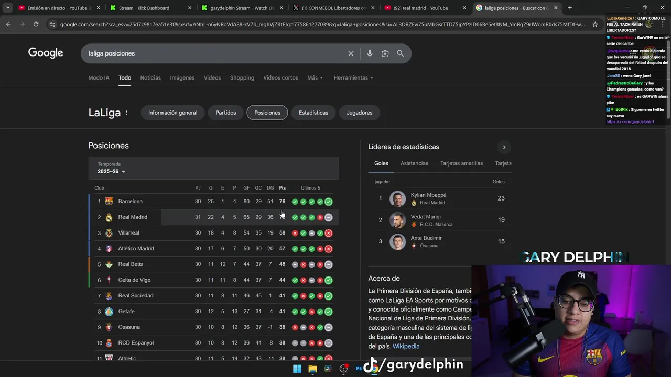Select the Noticias search tab
Image resolution: width=671 pixels, height=377 pixels.
pyautogui.click(x=150, y=77)
